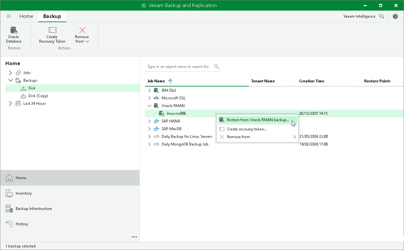Click Daily Backup for Linux Servers icon
Viewport: 404px width, 250px height.
(156, 137)
